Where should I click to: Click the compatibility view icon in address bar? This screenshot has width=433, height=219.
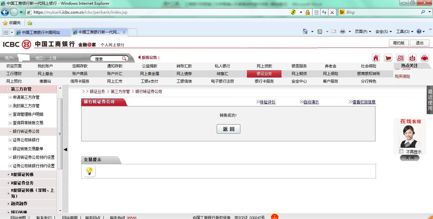pos(316,12)
